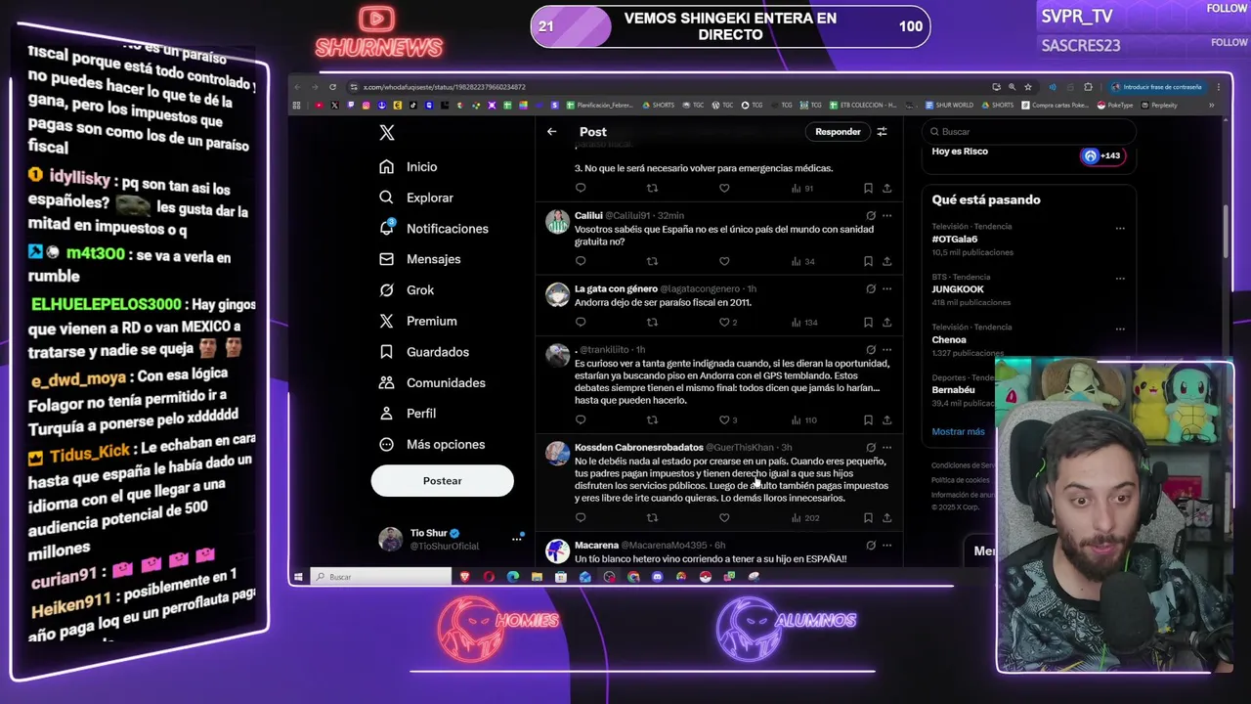
Task: Open more options on @trankiliito's post
Action: point(886,349)
